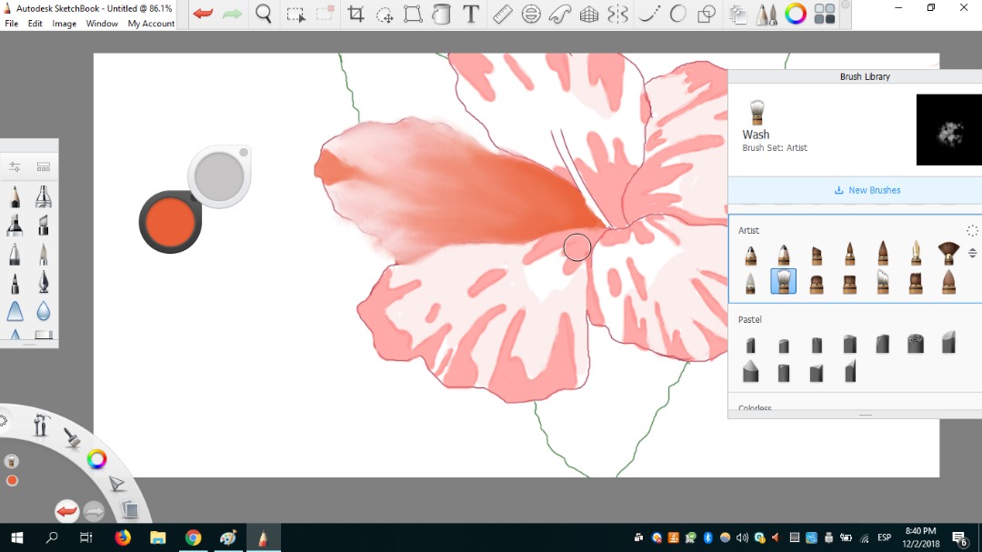Toggle the Symmetry tool

(617, 15)
